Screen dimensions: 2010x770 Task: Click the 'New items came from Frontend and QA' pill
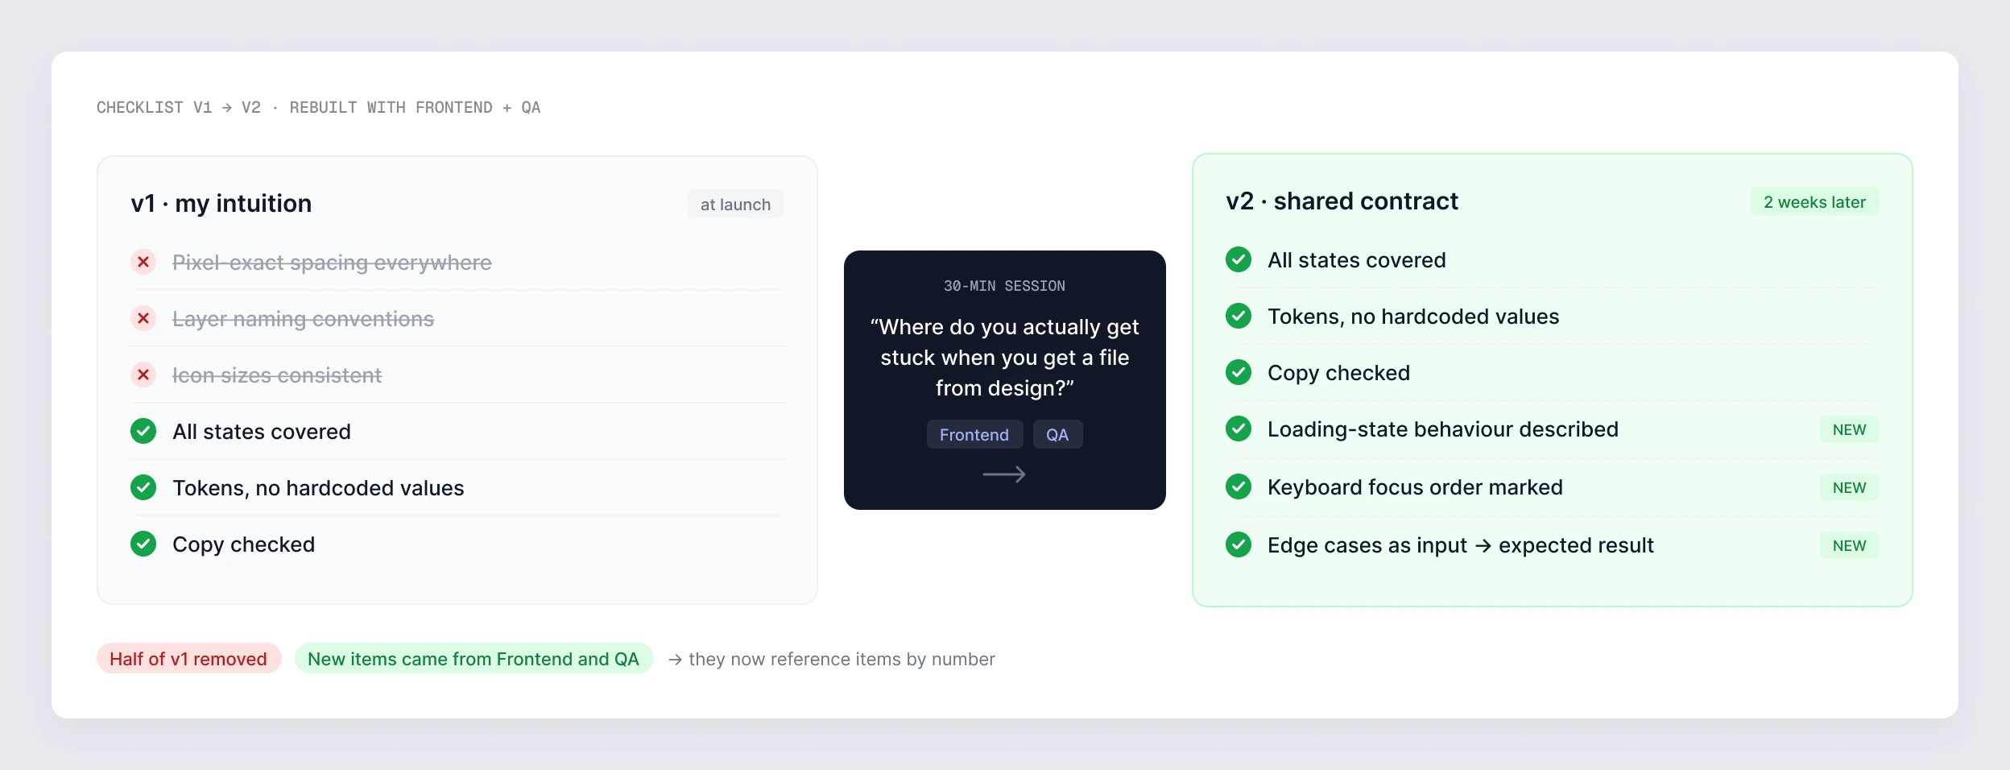click(x=474, y=658)
